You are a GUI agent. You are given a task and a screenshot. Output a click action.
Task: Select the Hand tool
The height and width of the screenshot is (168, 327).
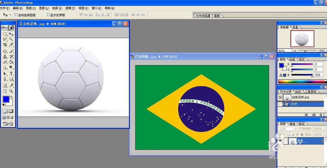coord(5,91)
